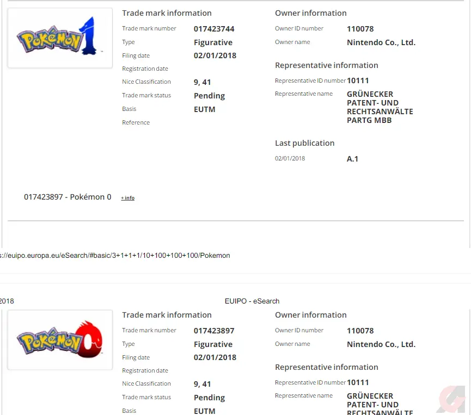
Task: Click representative ID 10111 in the top record
Action: (358, 80)
